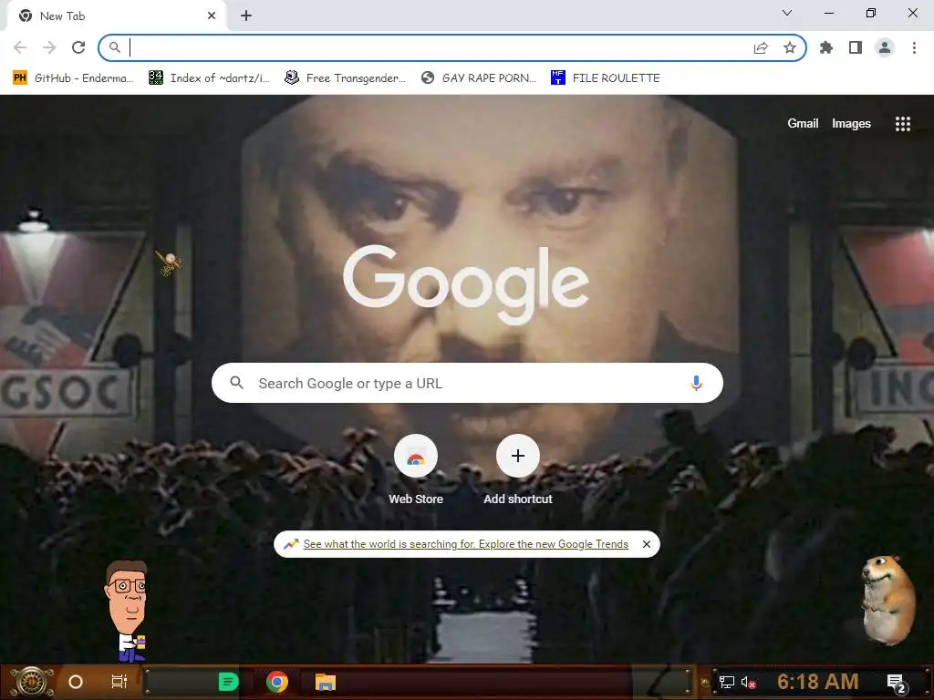Toggle the Chrome side panel icon

click(856, 47)
